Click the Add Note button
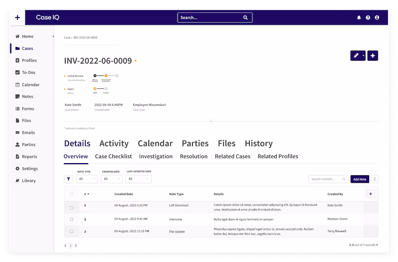Screen dimensions: 398x262 point(360,179)
